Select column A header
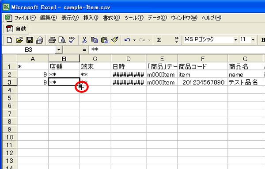265x169 pixels. 33,59
